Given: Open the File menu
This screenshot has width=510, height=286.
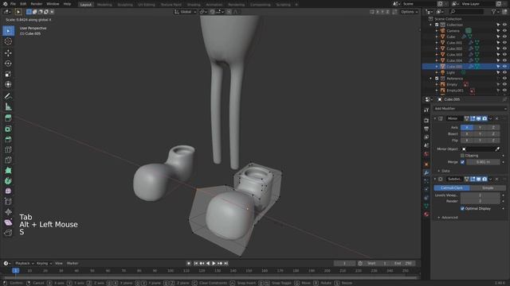Looking at the screenshot, I should pos(13,4).
